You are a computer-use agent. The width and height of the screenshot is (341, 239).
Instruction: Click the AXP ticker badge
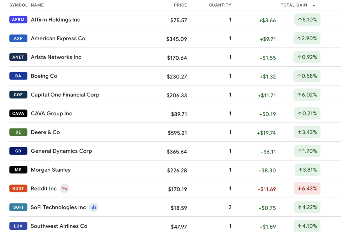click(x=18, y=38)
